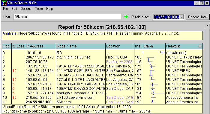
Task: Click location Hilo, HI, USA
Action: pyautogui.click(x=117, y=57)
